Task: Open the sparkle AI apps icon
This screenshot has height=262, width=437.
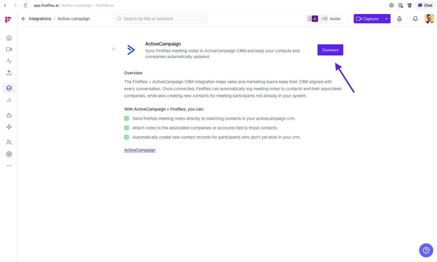Action: tap(9, 127)
